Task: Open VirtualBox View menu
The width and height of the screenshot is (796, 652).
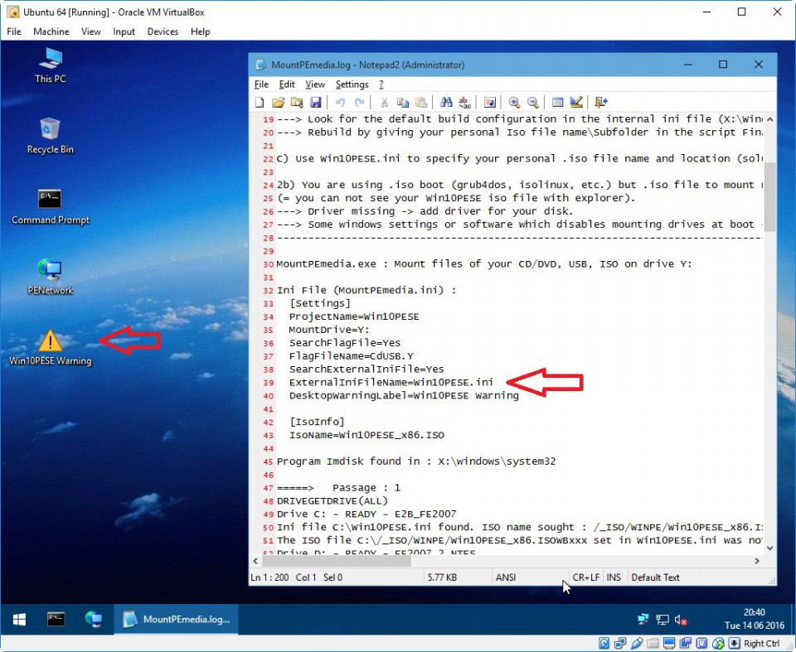Action: tap(91, 31)
